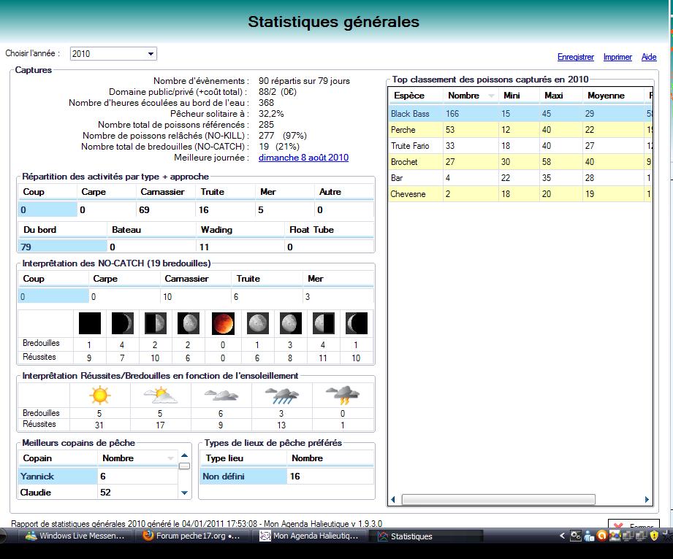Click orange Avast icon in tray
673x559 pixels.
coord(601,536)
